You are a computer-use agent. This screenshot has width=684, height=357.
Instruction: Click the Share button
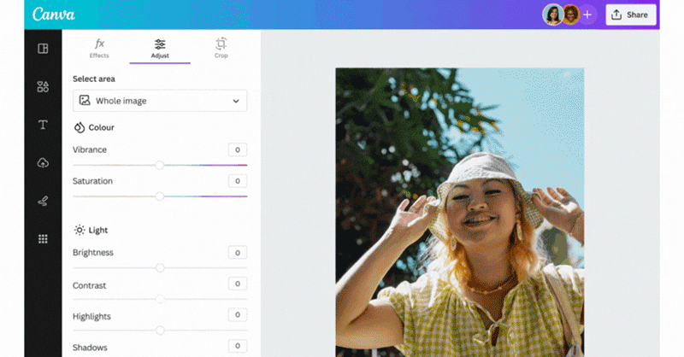[x=631, y=15]
